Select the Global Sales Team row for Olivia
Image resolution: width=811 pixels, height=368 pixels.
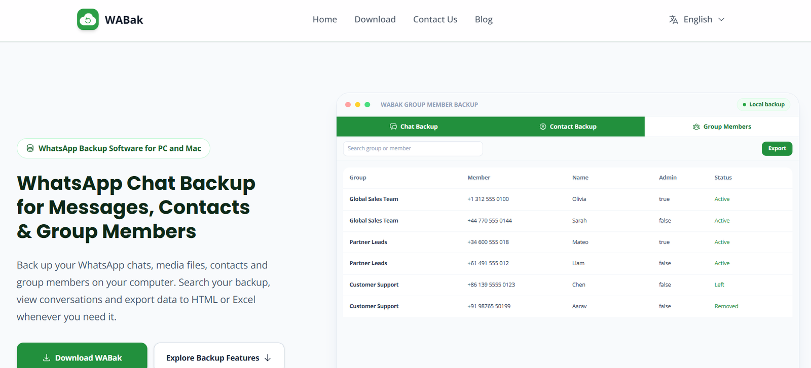point(568,199)
